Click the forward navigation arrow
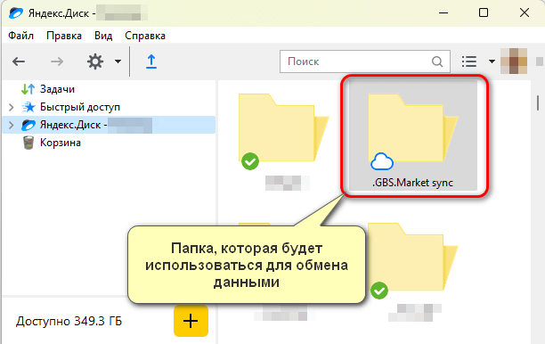545x344 pixels. tap(57, 61)
